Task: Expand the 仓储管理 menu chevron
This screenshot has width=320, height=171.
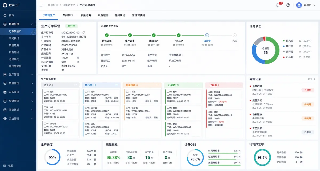Action: (x=32, y=101)
